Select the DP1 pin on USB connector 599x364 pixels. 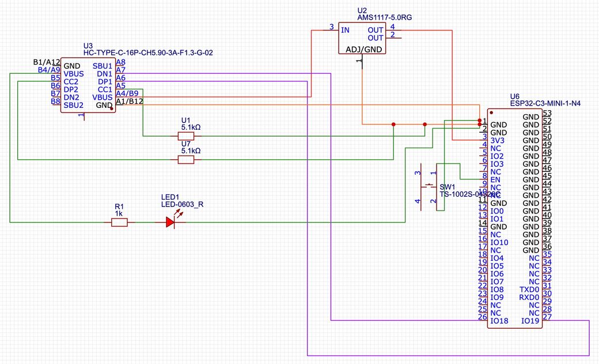104,82
